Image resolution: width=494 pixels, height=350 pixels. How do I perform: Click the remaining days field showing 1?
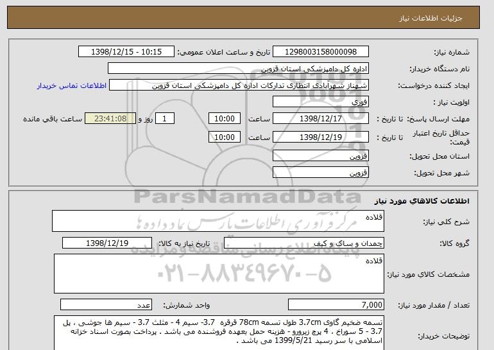point(165,119)
